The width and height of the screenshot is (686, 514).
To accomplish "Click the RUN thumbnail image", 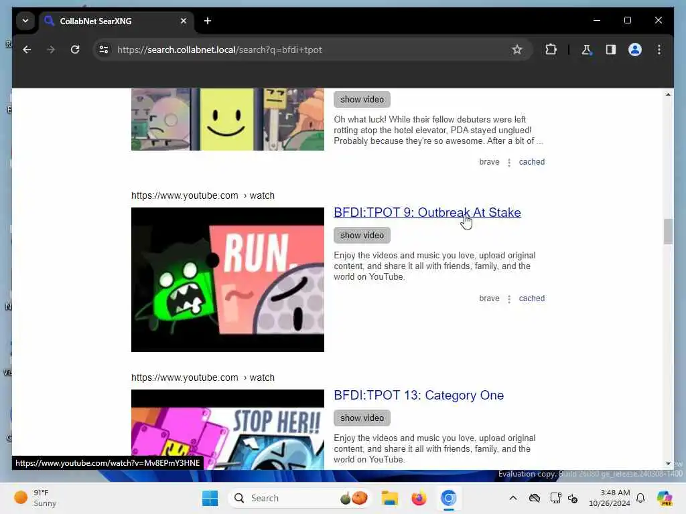I will click(x=228, y=280).
